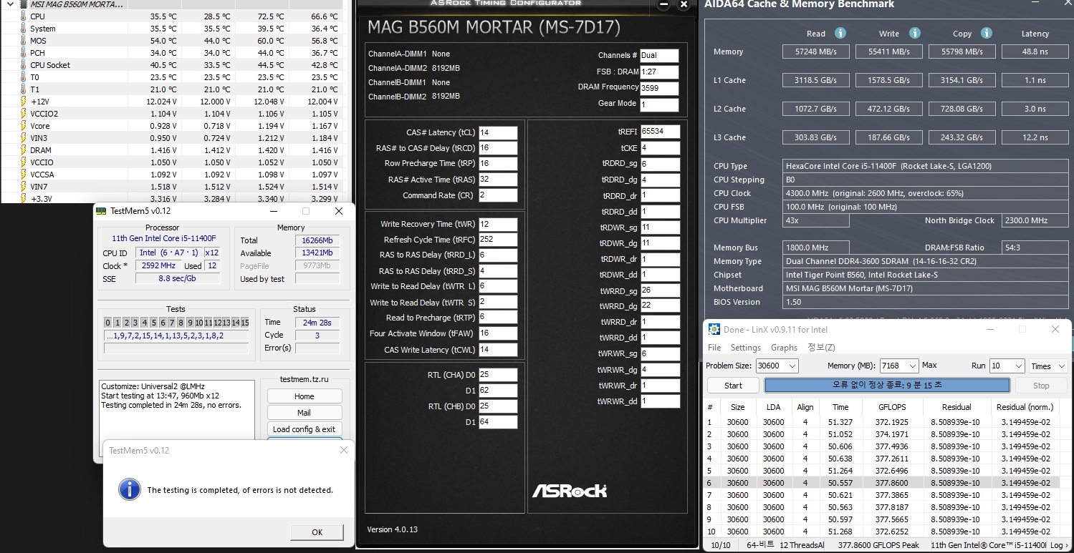Click the lightning bolt icon beside +12V
1074x553 pixels.
(x=23, y=102)
